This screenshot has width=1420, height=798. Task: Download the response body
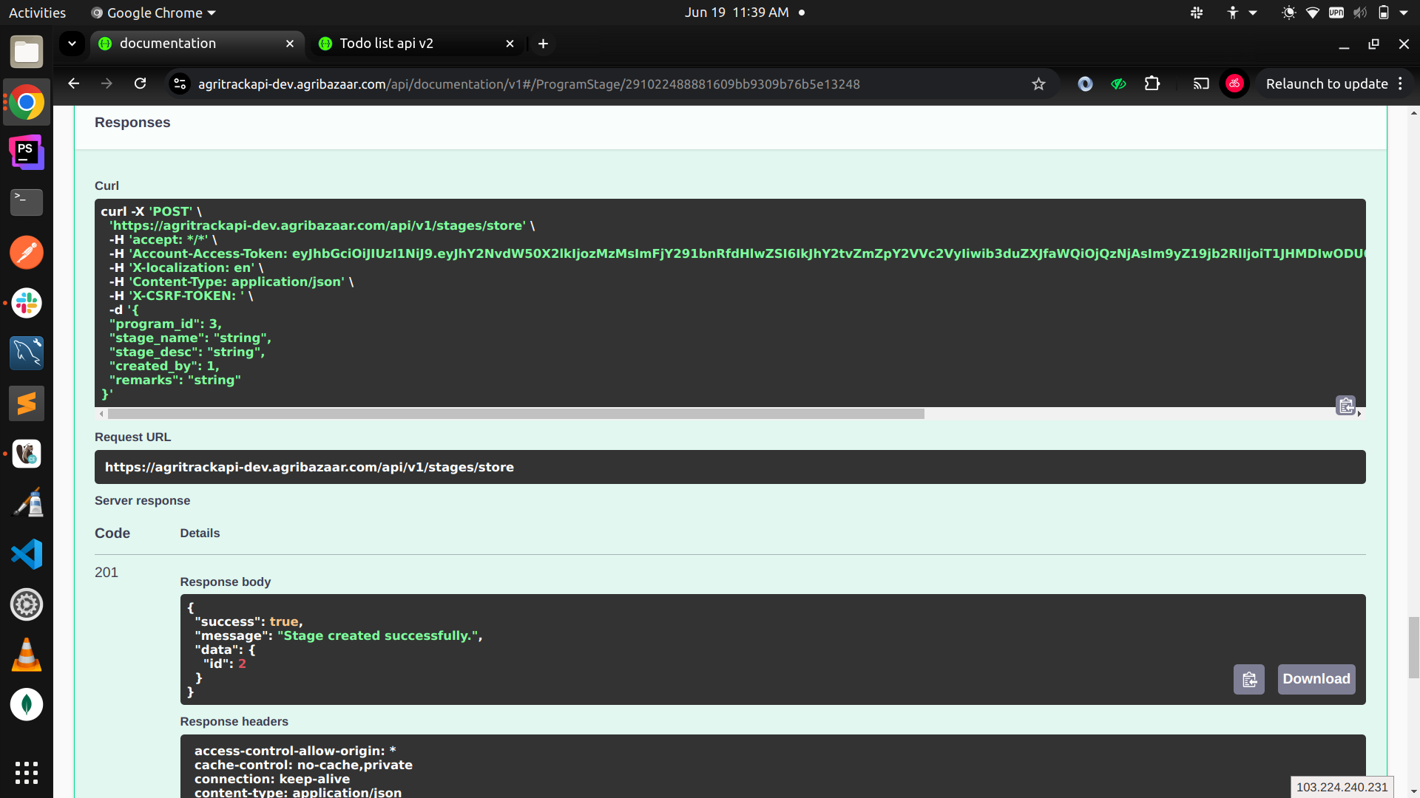pyautogui.click(x=1316, y=679)
